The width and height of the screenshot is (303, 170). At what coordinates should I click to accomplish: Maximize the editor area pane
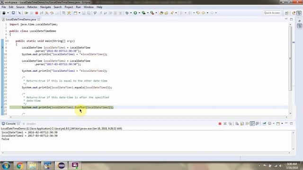pyautogui.click(x=291, y=19)
